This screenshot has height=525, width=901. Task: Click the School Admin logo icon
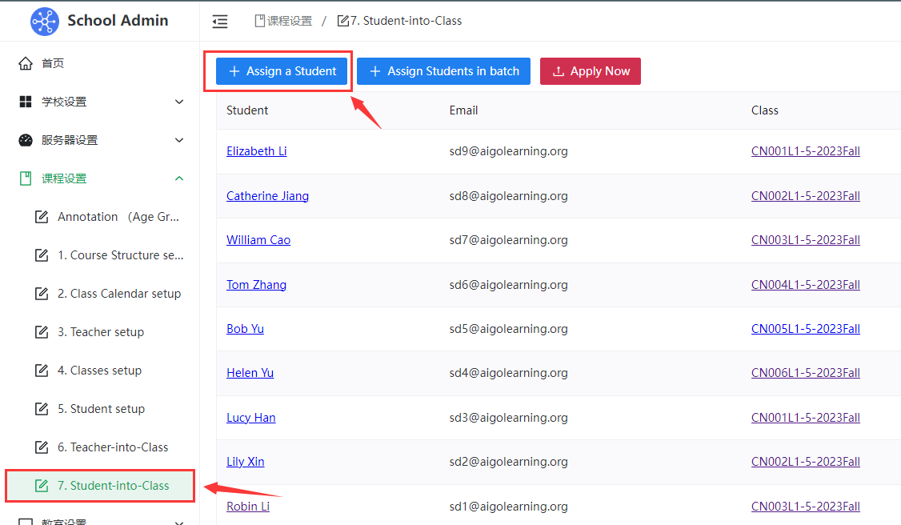pos(45,22)
